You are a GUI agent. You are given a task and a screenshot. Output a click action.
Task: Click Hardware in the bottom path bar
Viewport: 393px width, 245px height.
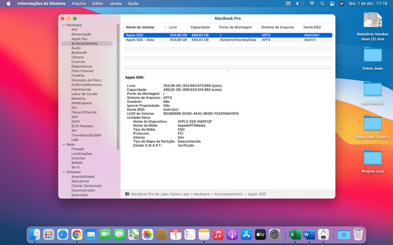(x=201, y=194)
